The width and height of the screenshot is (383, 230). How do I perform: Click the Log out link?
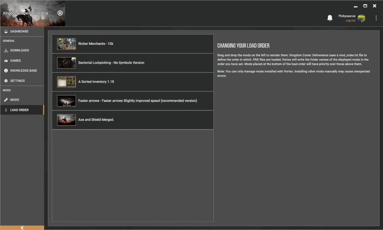tap(350, 21)
